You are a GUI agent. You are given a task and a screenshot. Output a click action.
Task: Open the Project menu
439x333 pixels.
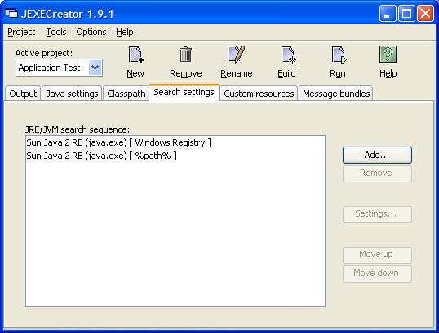21,32
